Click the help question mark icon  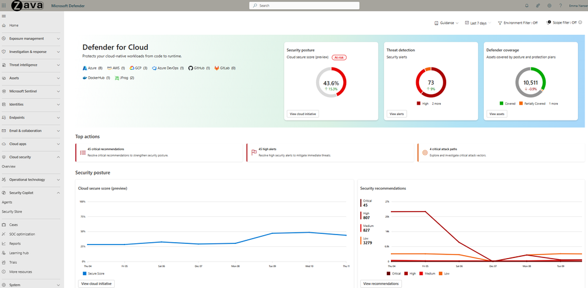[x=560, y=6]
